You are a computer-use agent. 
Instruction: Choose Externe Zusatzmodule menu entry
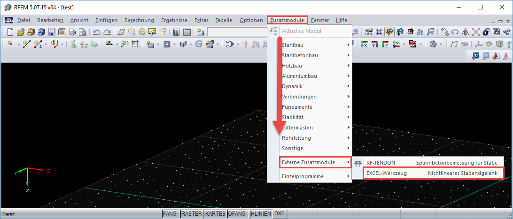[315, 162]
